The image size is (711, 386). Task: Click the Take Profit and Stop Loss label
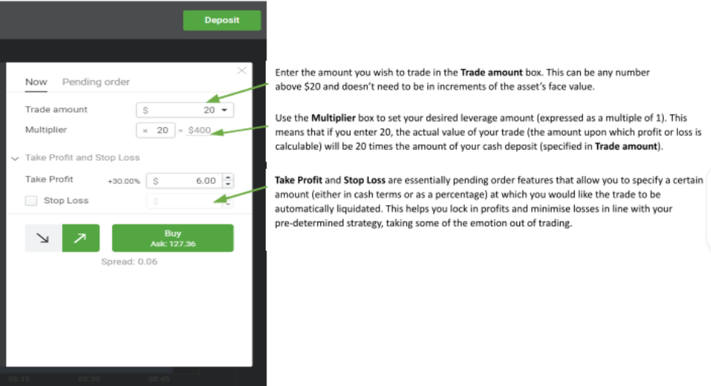click(82, 158)
